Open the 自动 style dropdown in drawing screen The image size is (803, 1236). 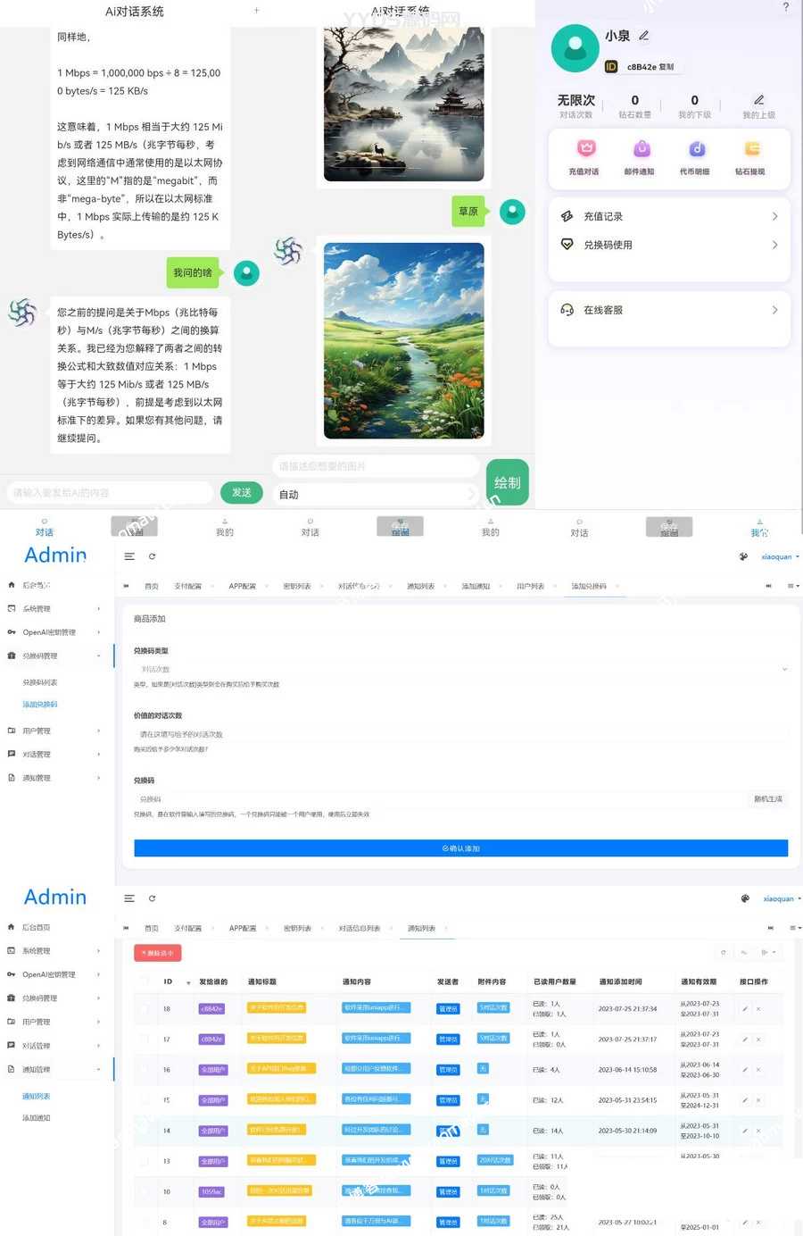(x=375, y=494)
